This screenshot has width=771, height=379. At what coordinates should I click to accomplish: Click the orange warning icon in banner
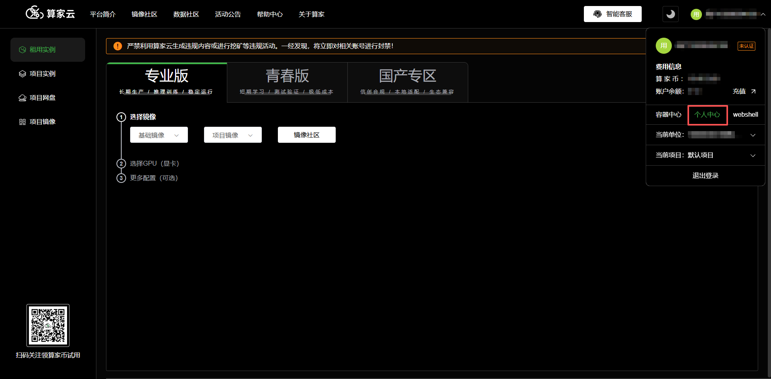tap(118, 46)
